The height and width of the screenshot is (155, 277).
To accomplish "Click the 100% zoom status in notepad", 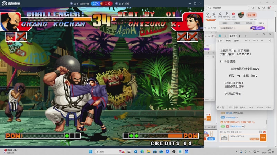I will click(x=251, y=107).
